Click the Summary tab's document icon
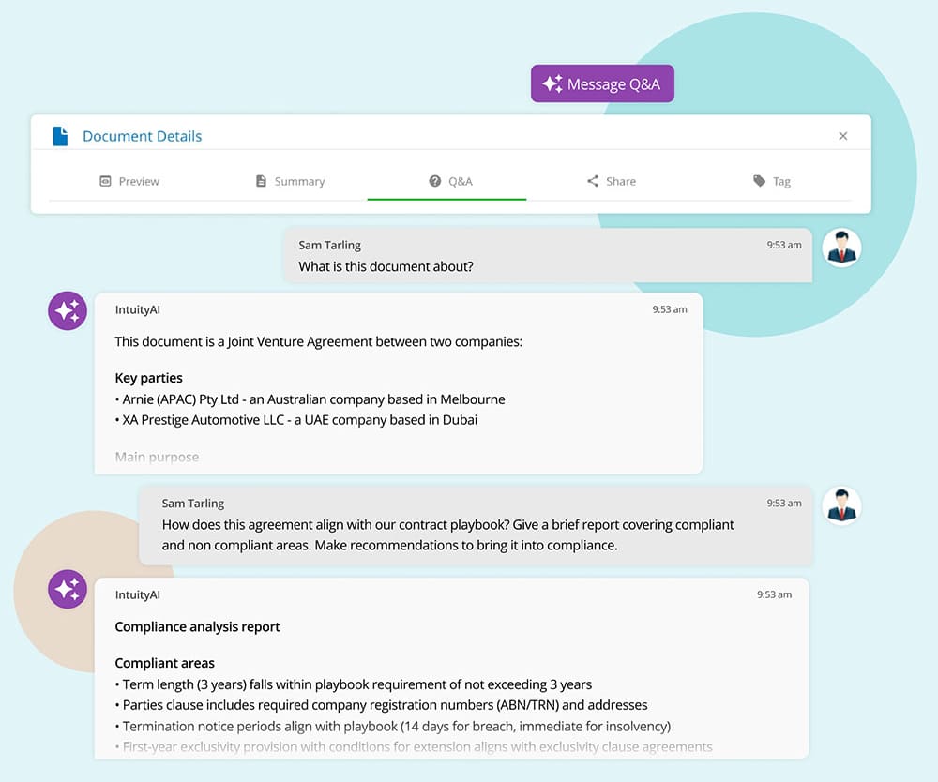938x782 pixels. click(261, 181)
